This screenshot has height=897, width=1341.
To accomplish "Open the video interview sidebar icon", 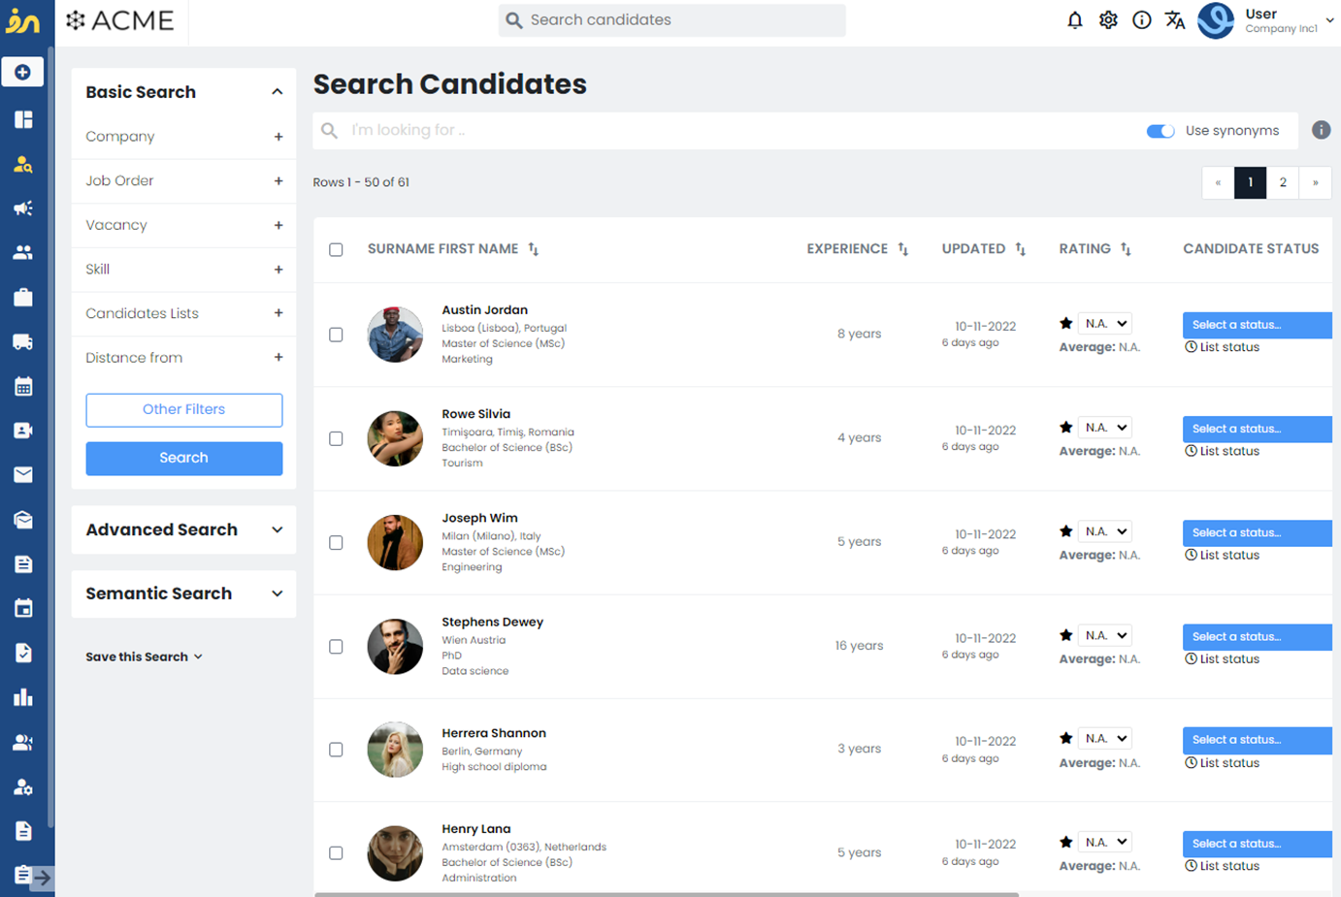I will click(x=23, y=431).
